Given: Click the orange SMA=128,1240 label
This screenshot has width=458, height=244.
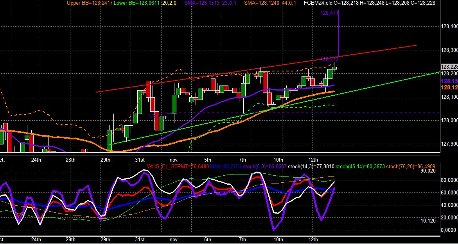Looking at the screenshot, I should point(261,3).
